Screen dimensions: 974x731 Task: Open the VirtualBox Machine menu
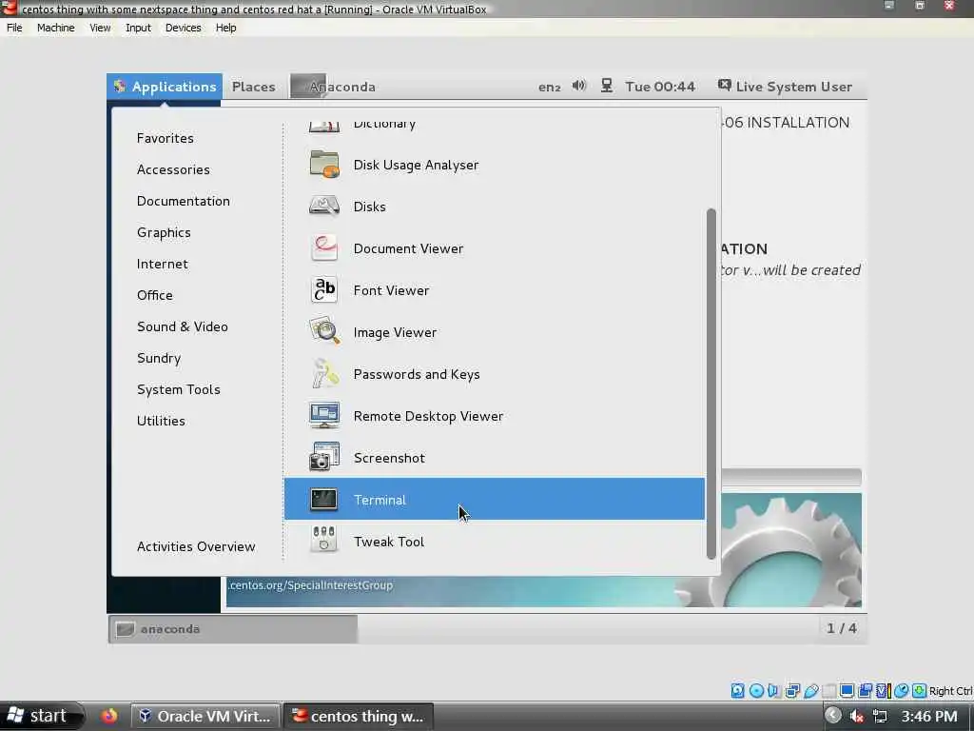(56, 28)
